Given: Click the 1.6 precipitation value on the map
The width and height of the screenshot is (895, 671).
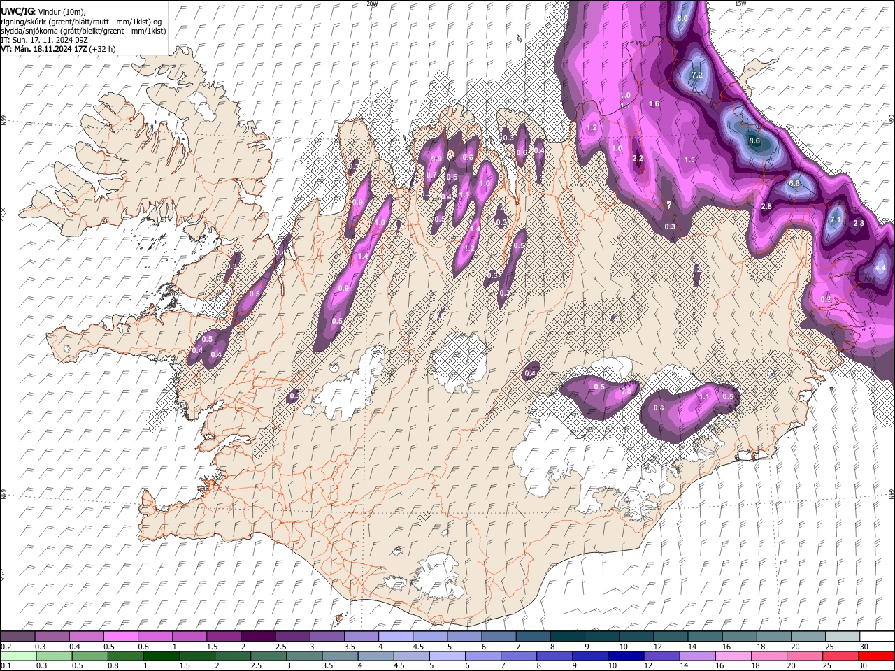Looking at the screenshot, I should click(x=654, y=103).
